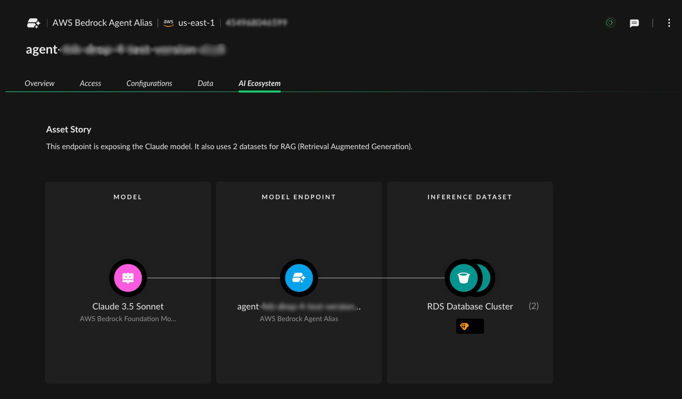The width and height of the screenshot is (682, 399).
Task: Click the MODEL column header
Action: tap(128, 197)
